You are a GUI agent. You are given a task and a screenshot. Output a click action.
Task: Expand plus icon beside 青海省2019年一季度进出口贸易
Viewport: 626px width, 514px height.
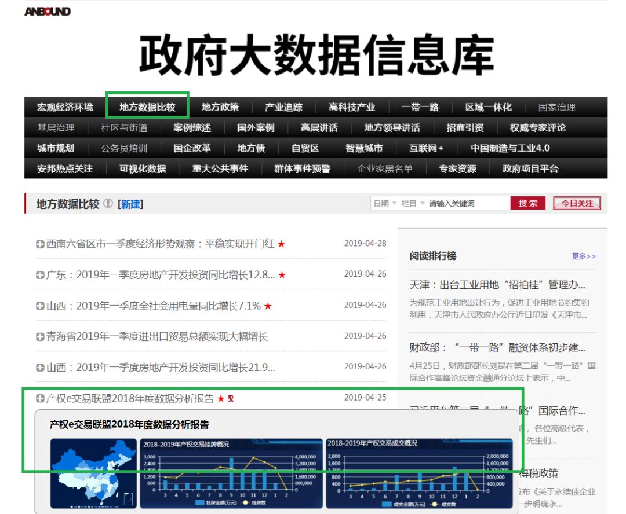(40, 337)
